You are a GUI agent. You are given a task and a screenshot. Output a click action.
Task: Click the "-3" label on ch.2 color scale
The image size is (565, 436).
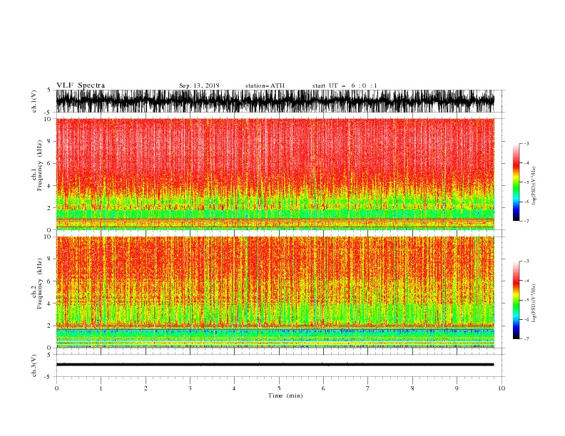click(526, 261)
